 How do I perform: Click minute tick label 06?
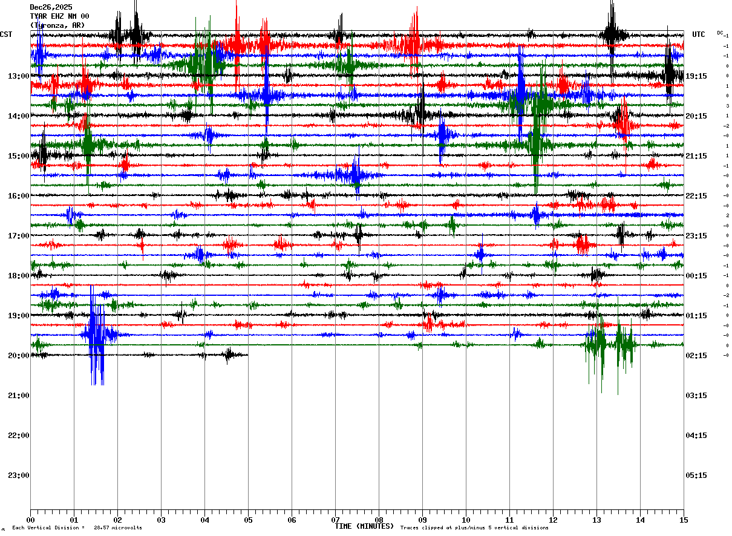point(292,520)
